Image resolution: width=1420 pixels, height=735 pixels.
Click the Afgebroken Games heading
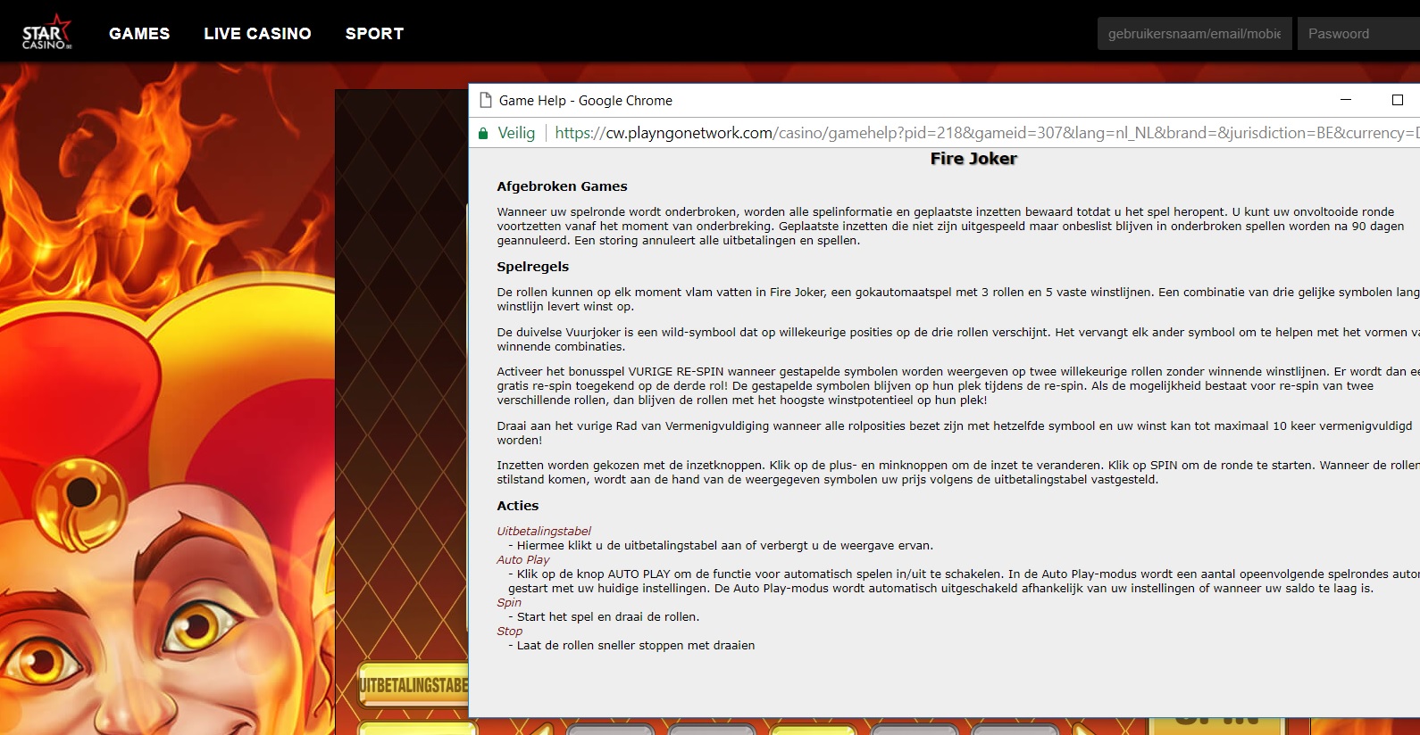[562, 186]
